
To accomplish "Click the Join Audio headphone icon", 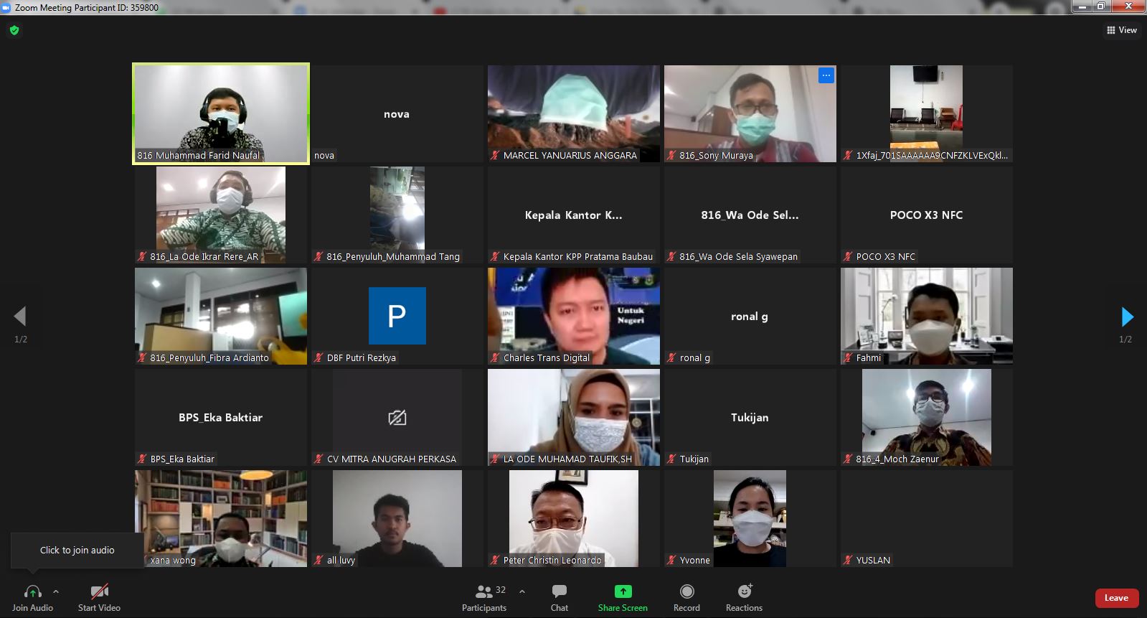I will pos(32,591).
